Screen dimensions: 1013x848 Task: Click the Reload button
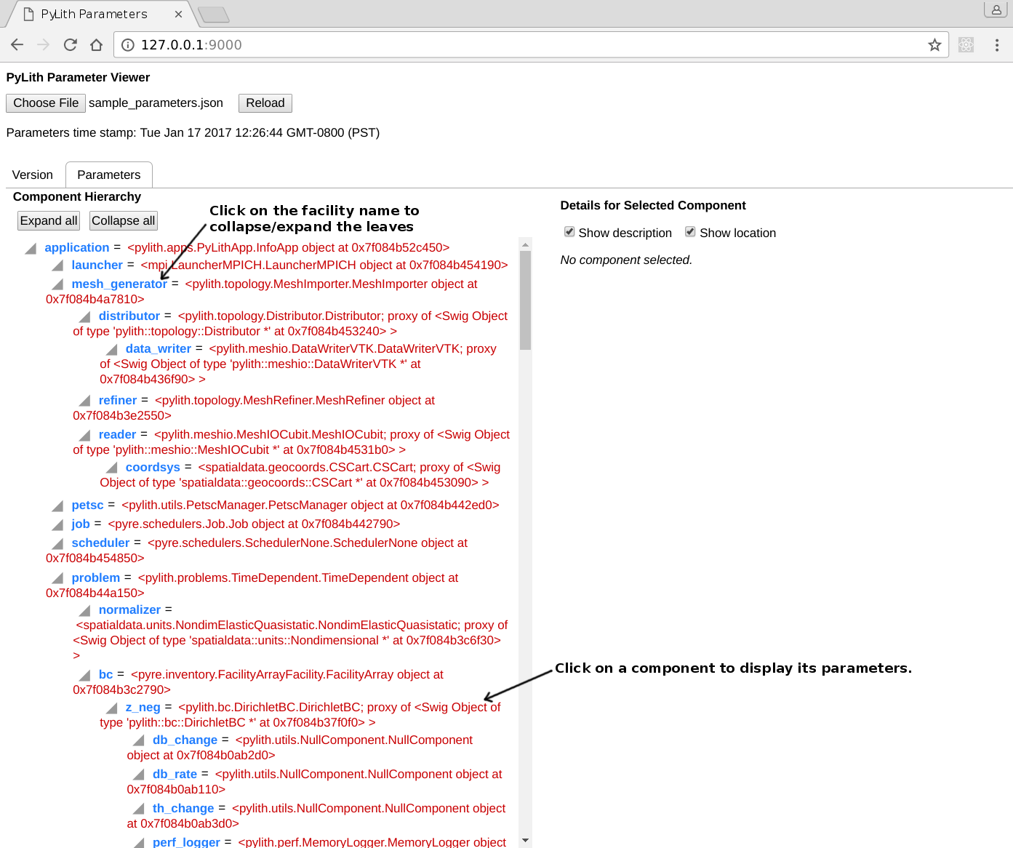265,103
